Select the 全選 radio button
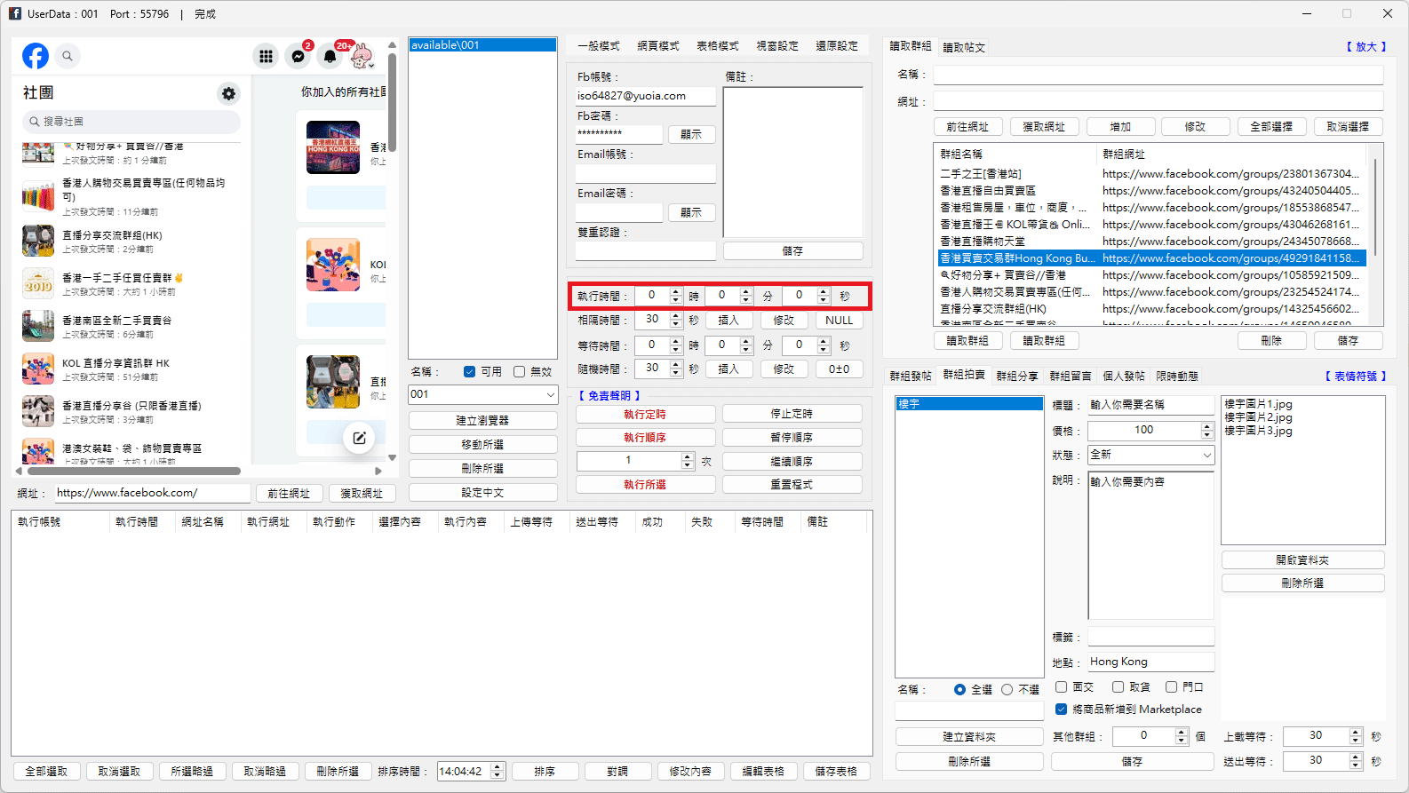Screen dimensions: 1409x793 click(x=959, y=689)
